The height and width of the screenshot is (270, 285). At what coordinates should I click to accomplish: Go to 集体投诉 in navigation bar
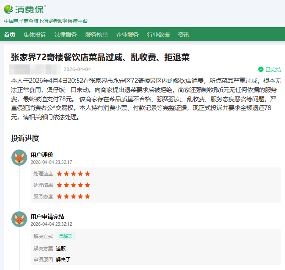point(35,35)
